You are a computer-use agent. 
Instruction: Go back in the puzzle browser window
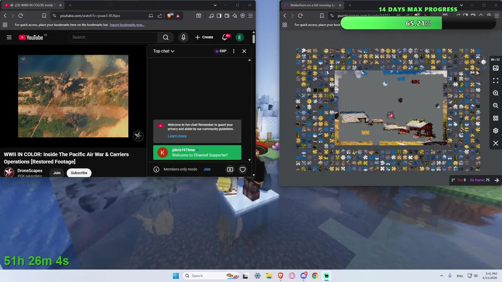tap(285, 16)
